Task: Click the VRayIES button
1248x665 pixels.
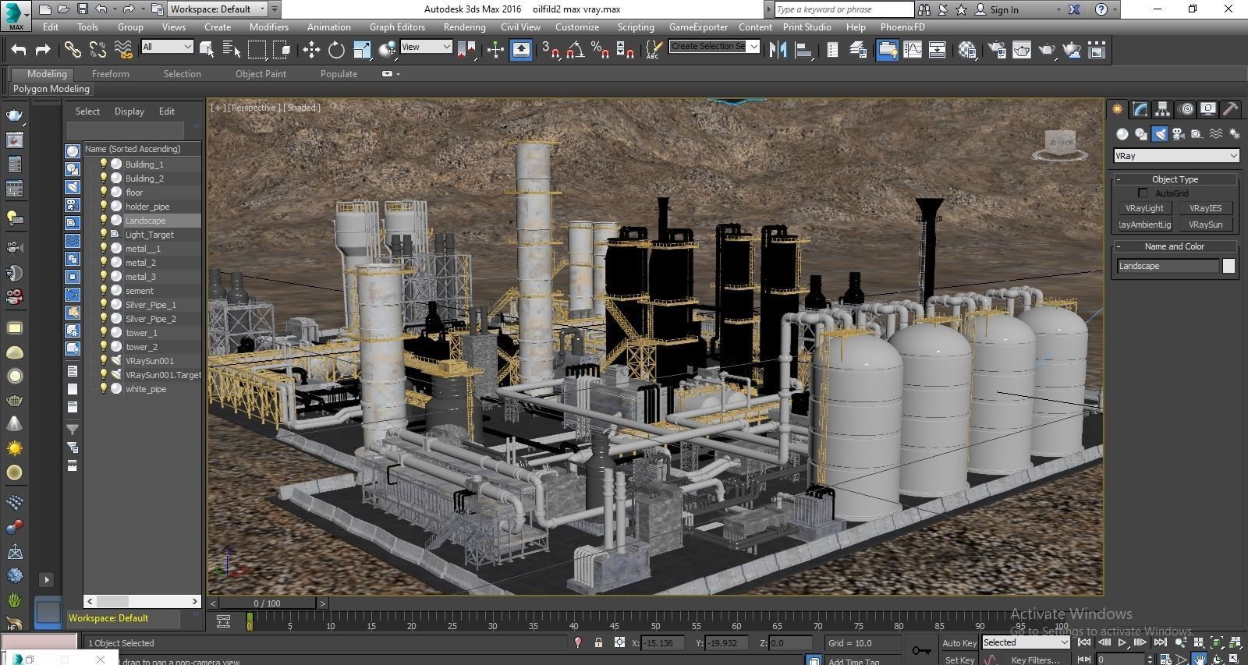Action: click(x=1206, y=208)
